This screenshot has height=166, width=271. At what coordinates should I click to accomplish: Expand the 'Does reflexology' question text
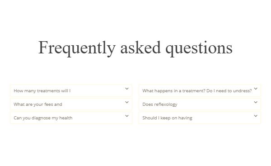click(160, 104)
